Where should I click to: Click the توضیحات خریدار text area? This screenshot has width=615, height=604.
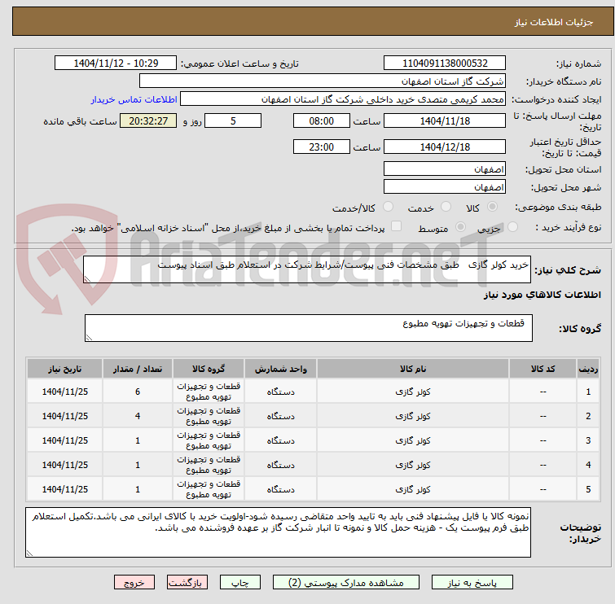point(278,532)
